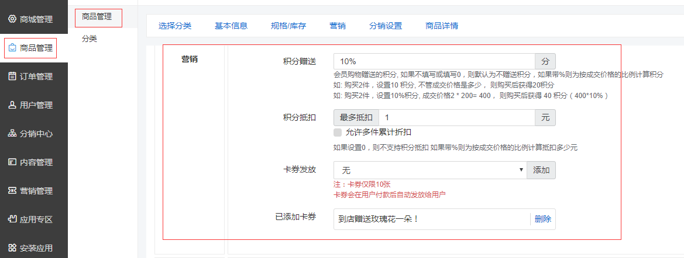
Task: Click 删除 to remove the added coupon
Action: [542, 219]
